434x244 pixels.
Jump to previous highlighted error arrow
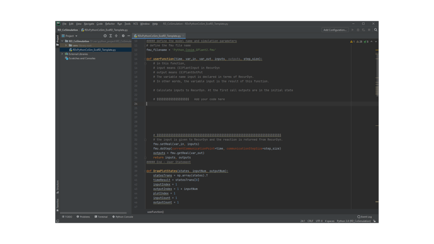point(372,42)
